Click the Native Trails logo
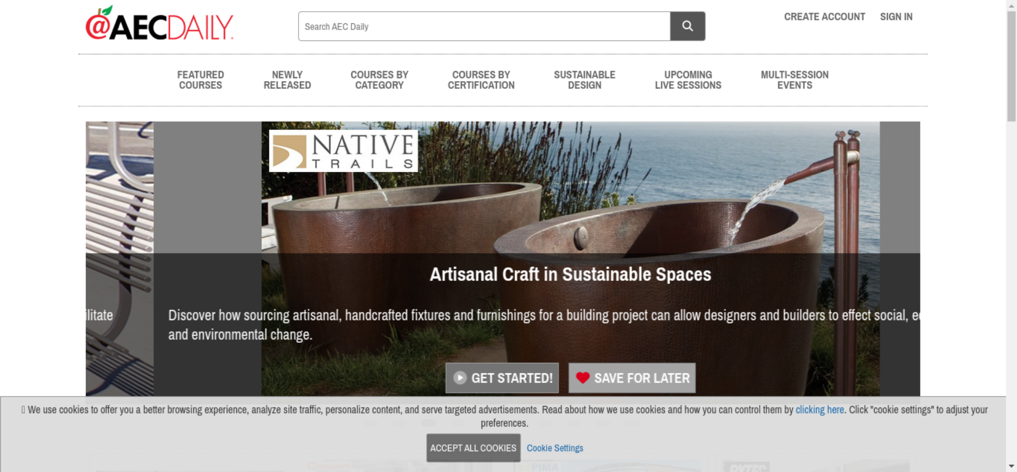The width and height of the screenshot is (1017, 472). (x=343, y=150)
